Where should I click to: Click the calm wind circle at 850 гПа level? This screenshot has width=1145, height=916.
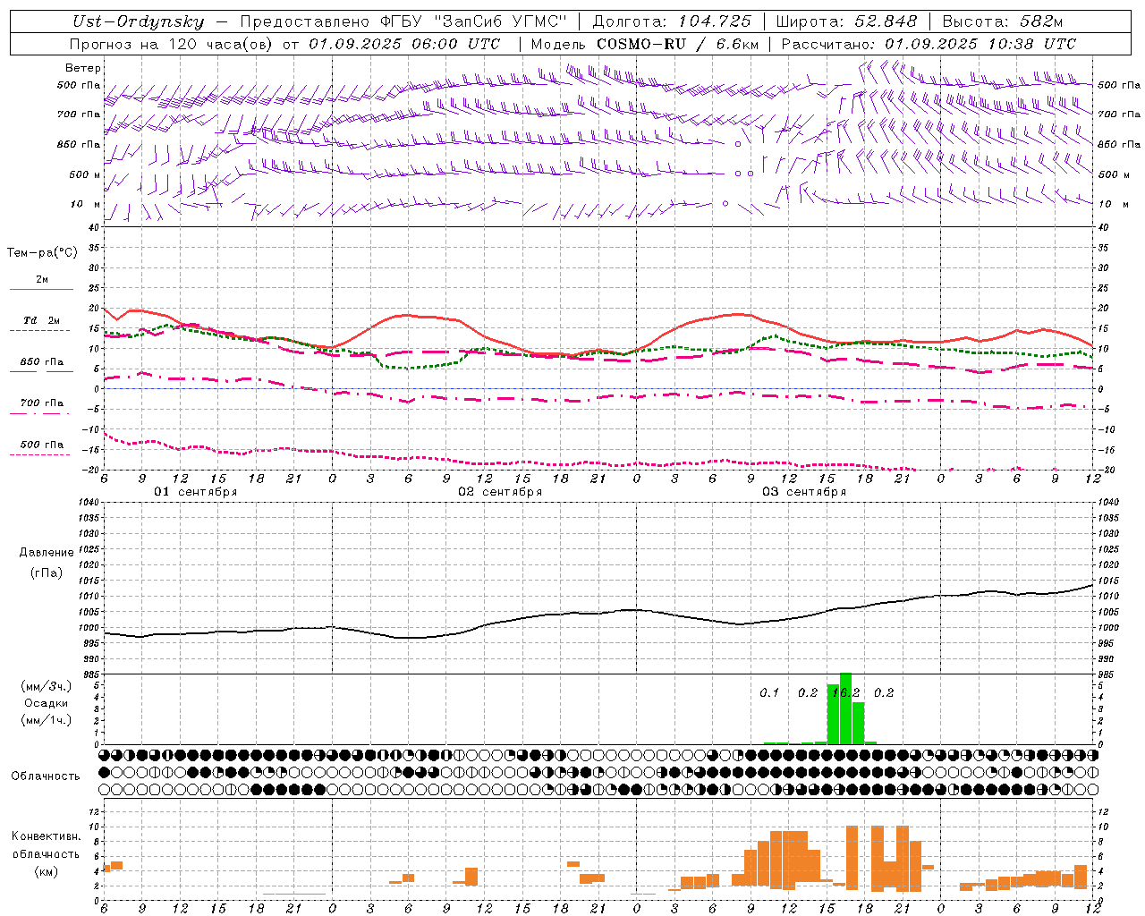click(x=738, y=143)
